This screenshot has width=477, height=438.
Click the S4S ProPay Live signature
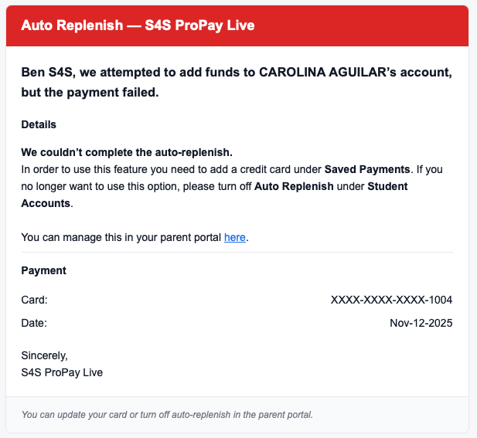(x=62, y=372)
